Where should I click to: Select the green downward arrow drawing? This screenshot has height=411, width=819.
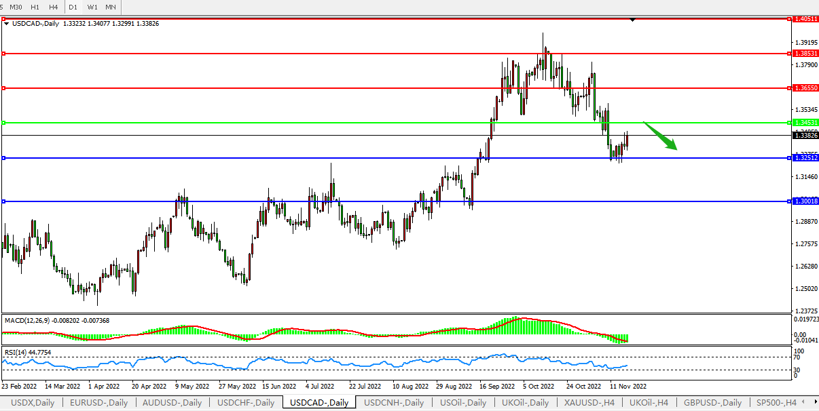(x=661, y=136)
